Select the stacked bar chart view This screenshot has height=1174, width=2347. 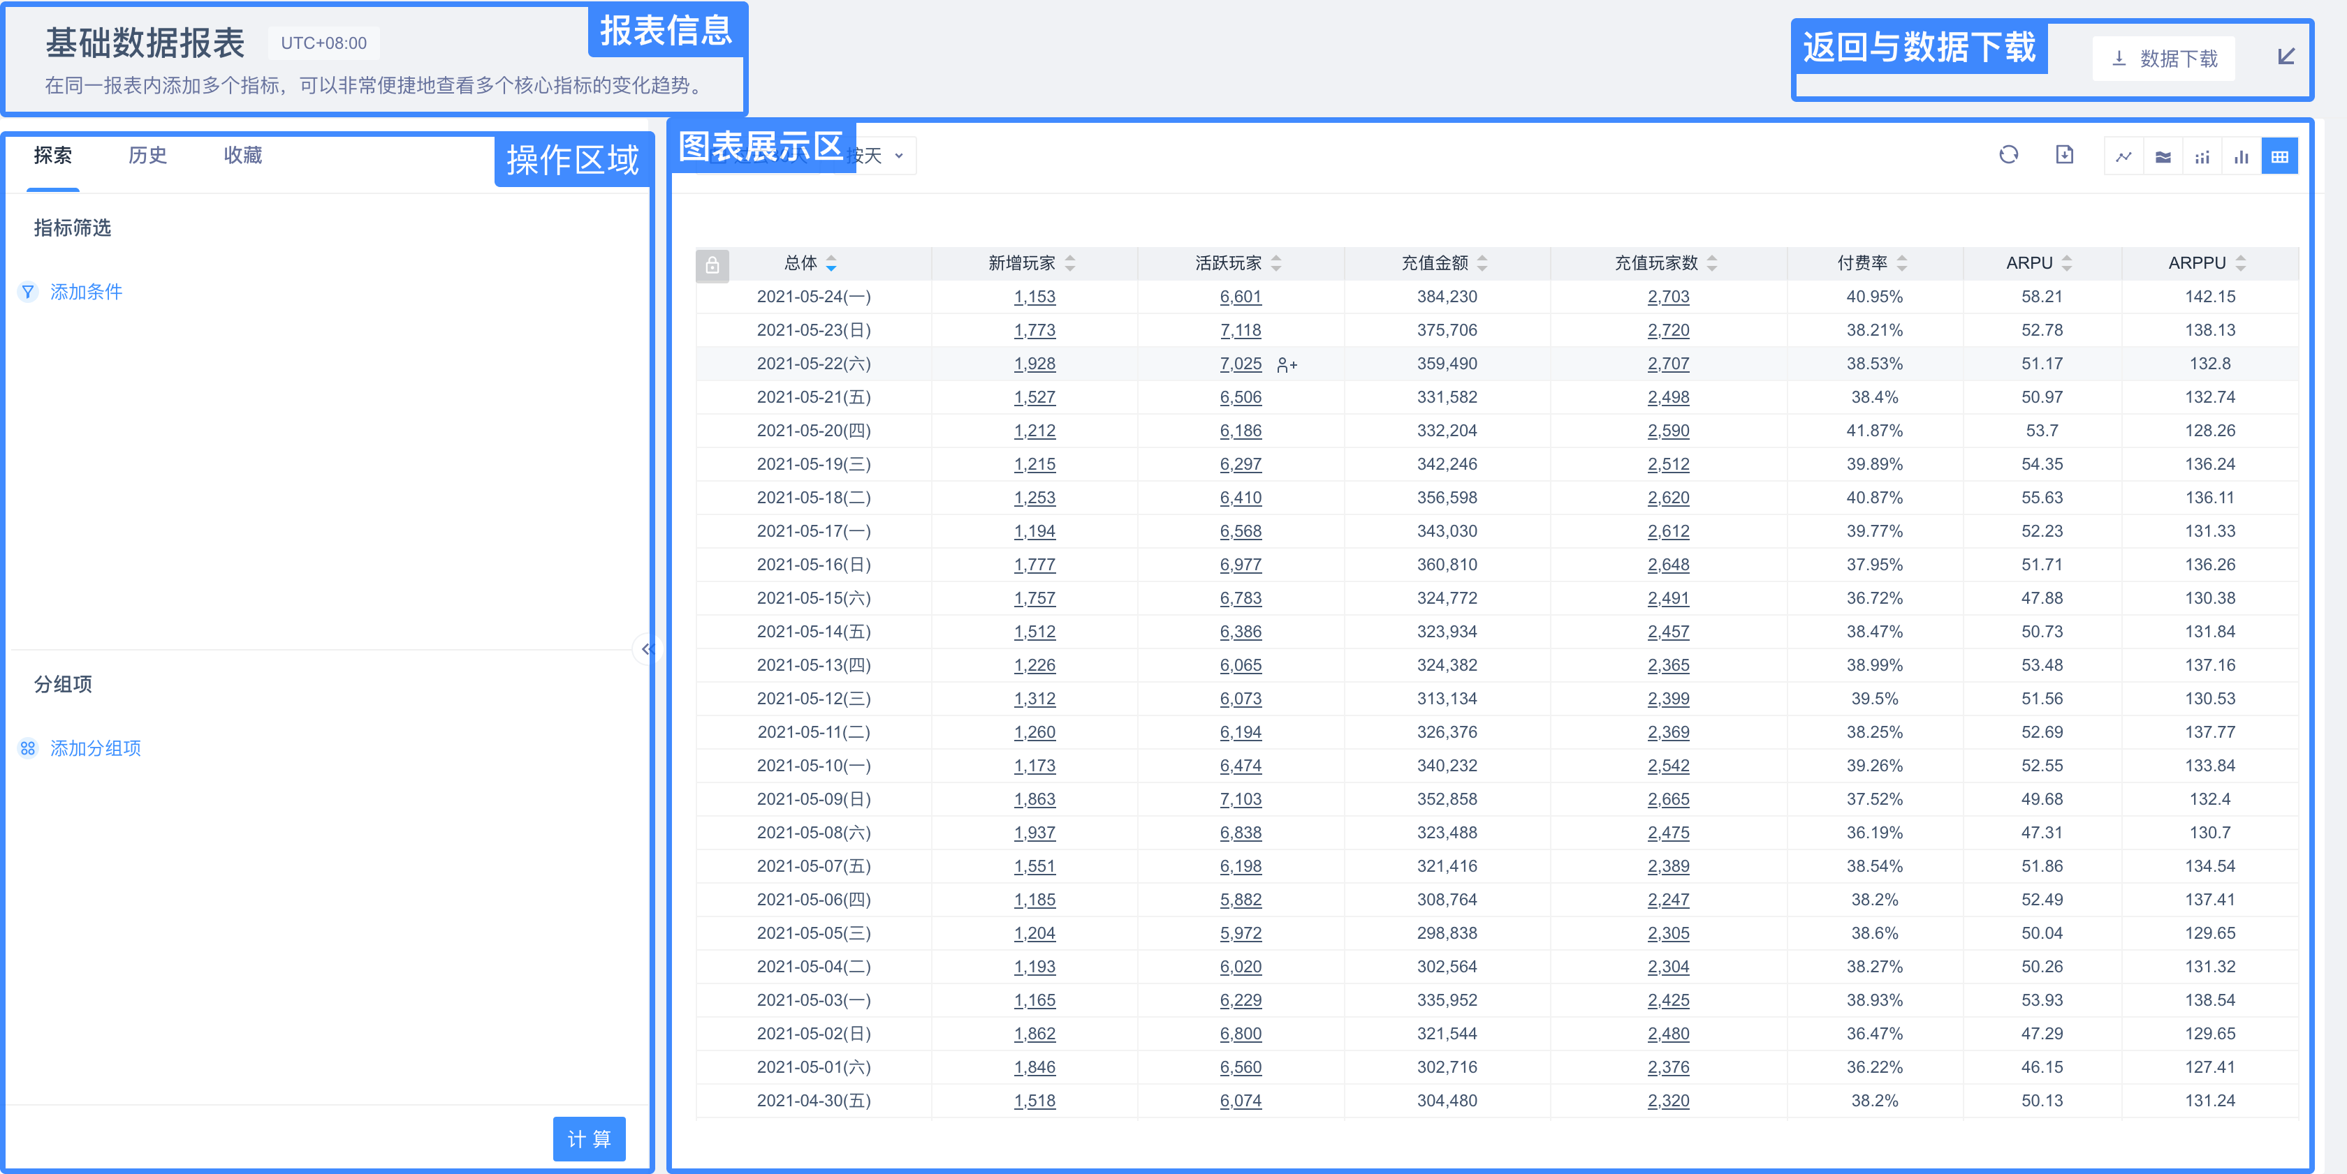pos(2202,156)
